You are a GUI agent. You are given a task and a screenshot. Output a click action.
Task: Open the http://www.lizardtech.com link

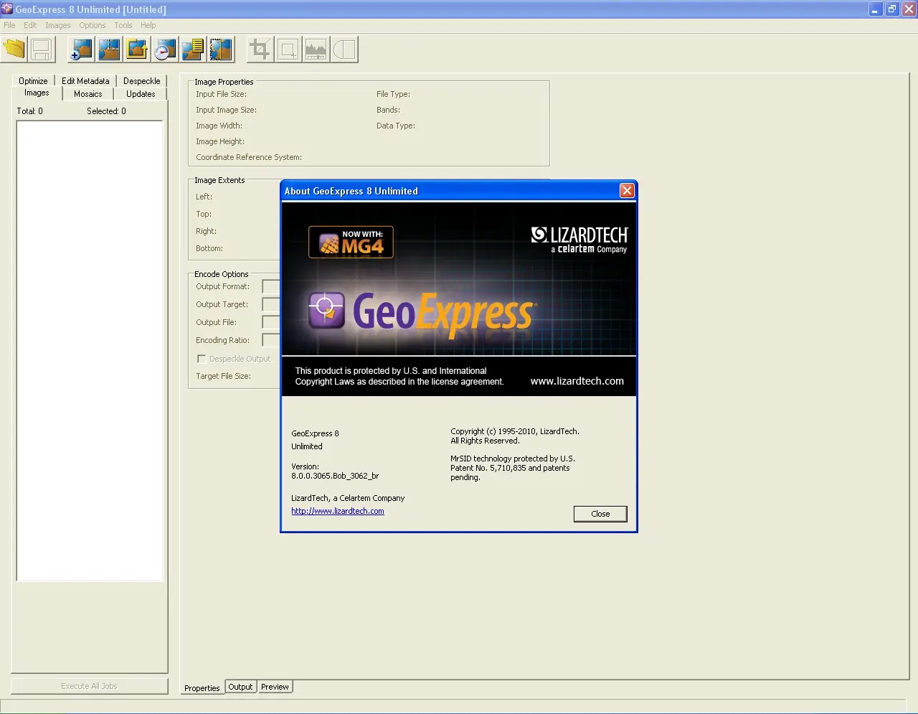[338, 511]
